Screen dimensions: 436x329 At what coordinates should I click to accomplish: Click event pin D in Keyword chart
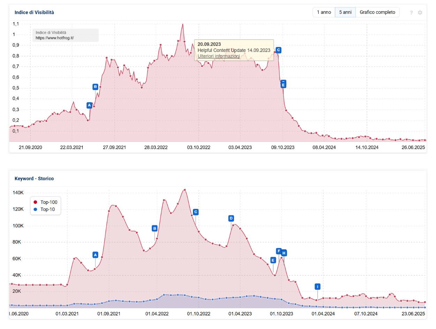[x=231, y=218]
